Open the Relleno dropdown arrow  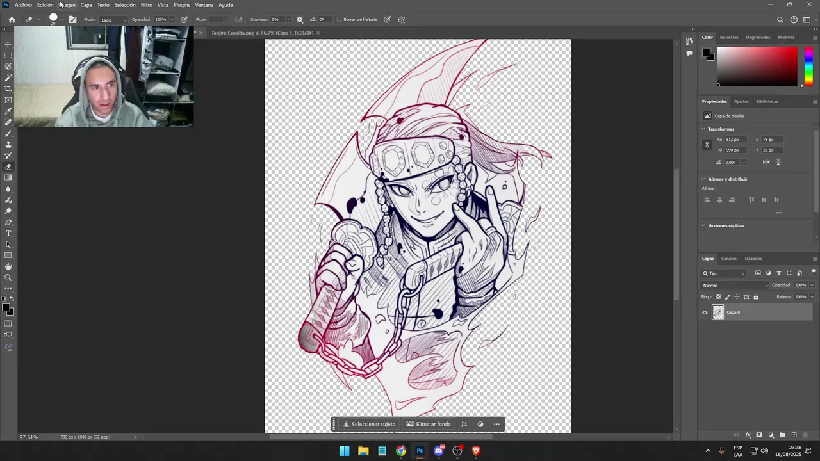(812, 296)
